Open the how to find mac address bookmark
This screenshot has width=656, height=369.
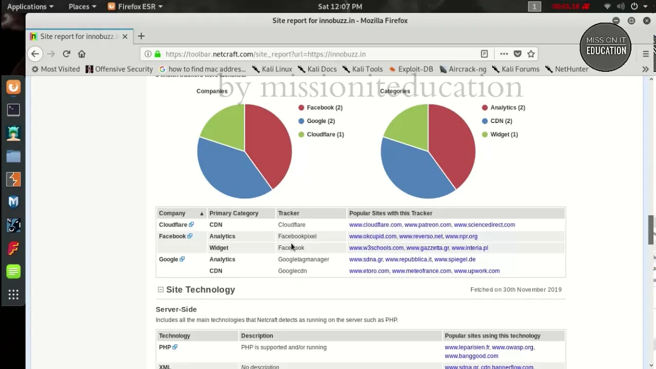click(x=202, y=69)
